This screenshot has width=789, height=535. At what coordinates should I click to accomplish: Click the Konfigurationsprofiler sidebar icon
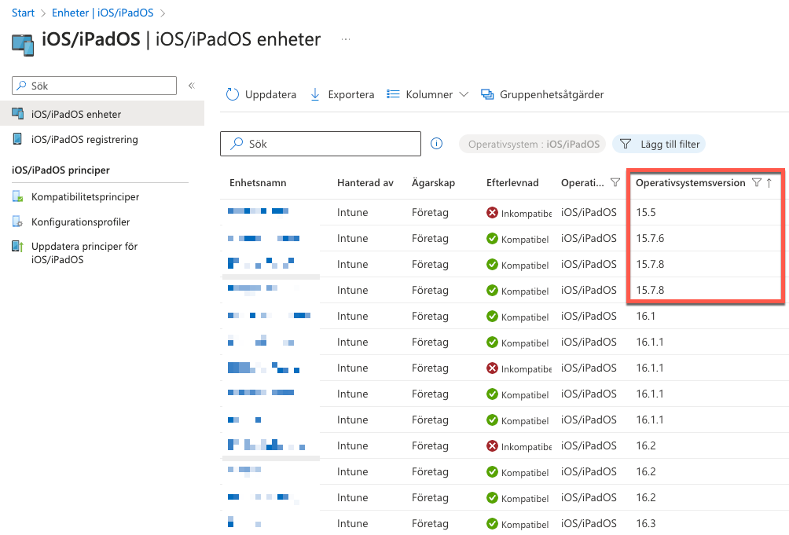click(x=18, y=222)
